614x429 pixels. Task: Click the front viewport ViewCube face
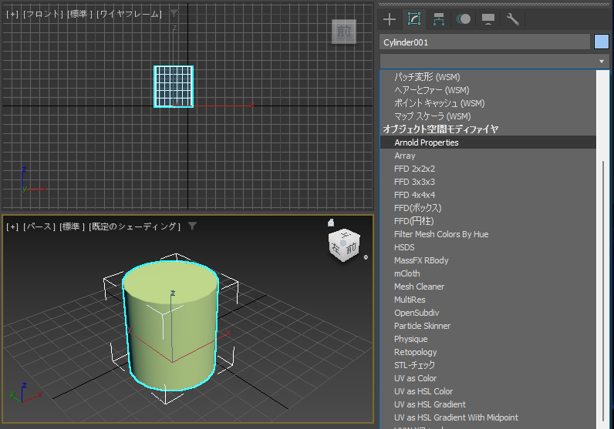pyautogui.click(x=344, y=32)
